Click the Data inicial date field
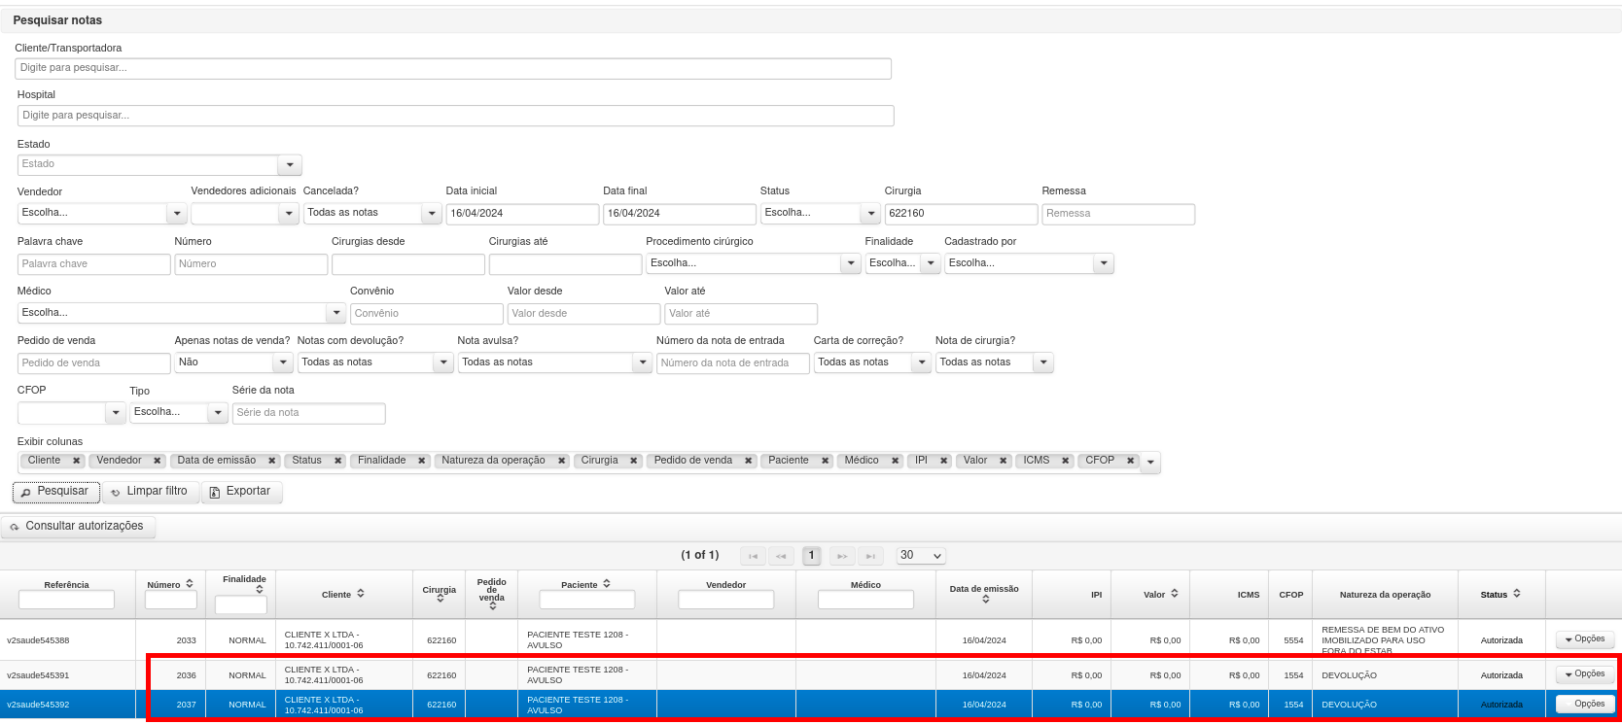The width and height of the screenshot is (1622, 724). pyautogui.click(x=523, y=214)
